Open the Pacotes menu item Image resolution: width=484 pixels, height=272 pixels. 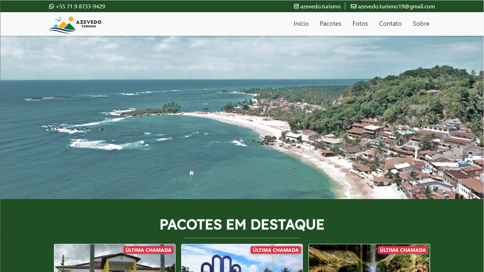pos(330,23)
